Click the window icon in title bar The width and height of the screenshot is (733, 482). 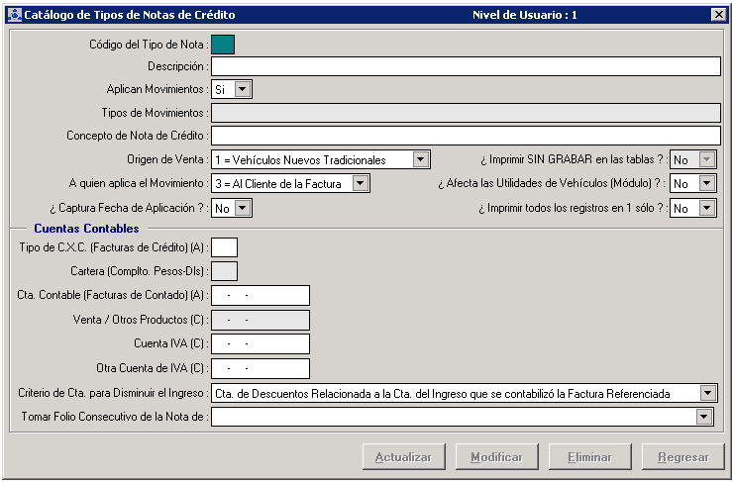coord(13,15)
